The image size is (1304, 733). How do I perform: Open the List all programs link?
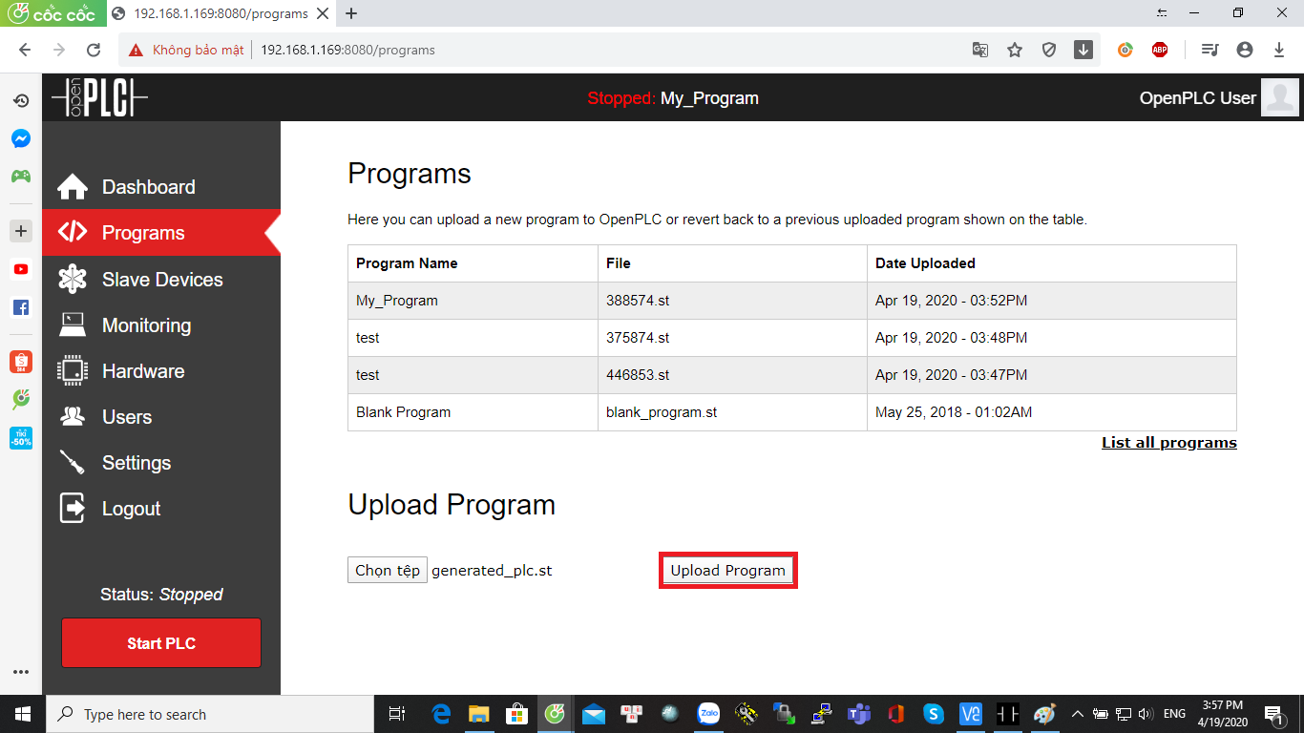point(1168,443)
